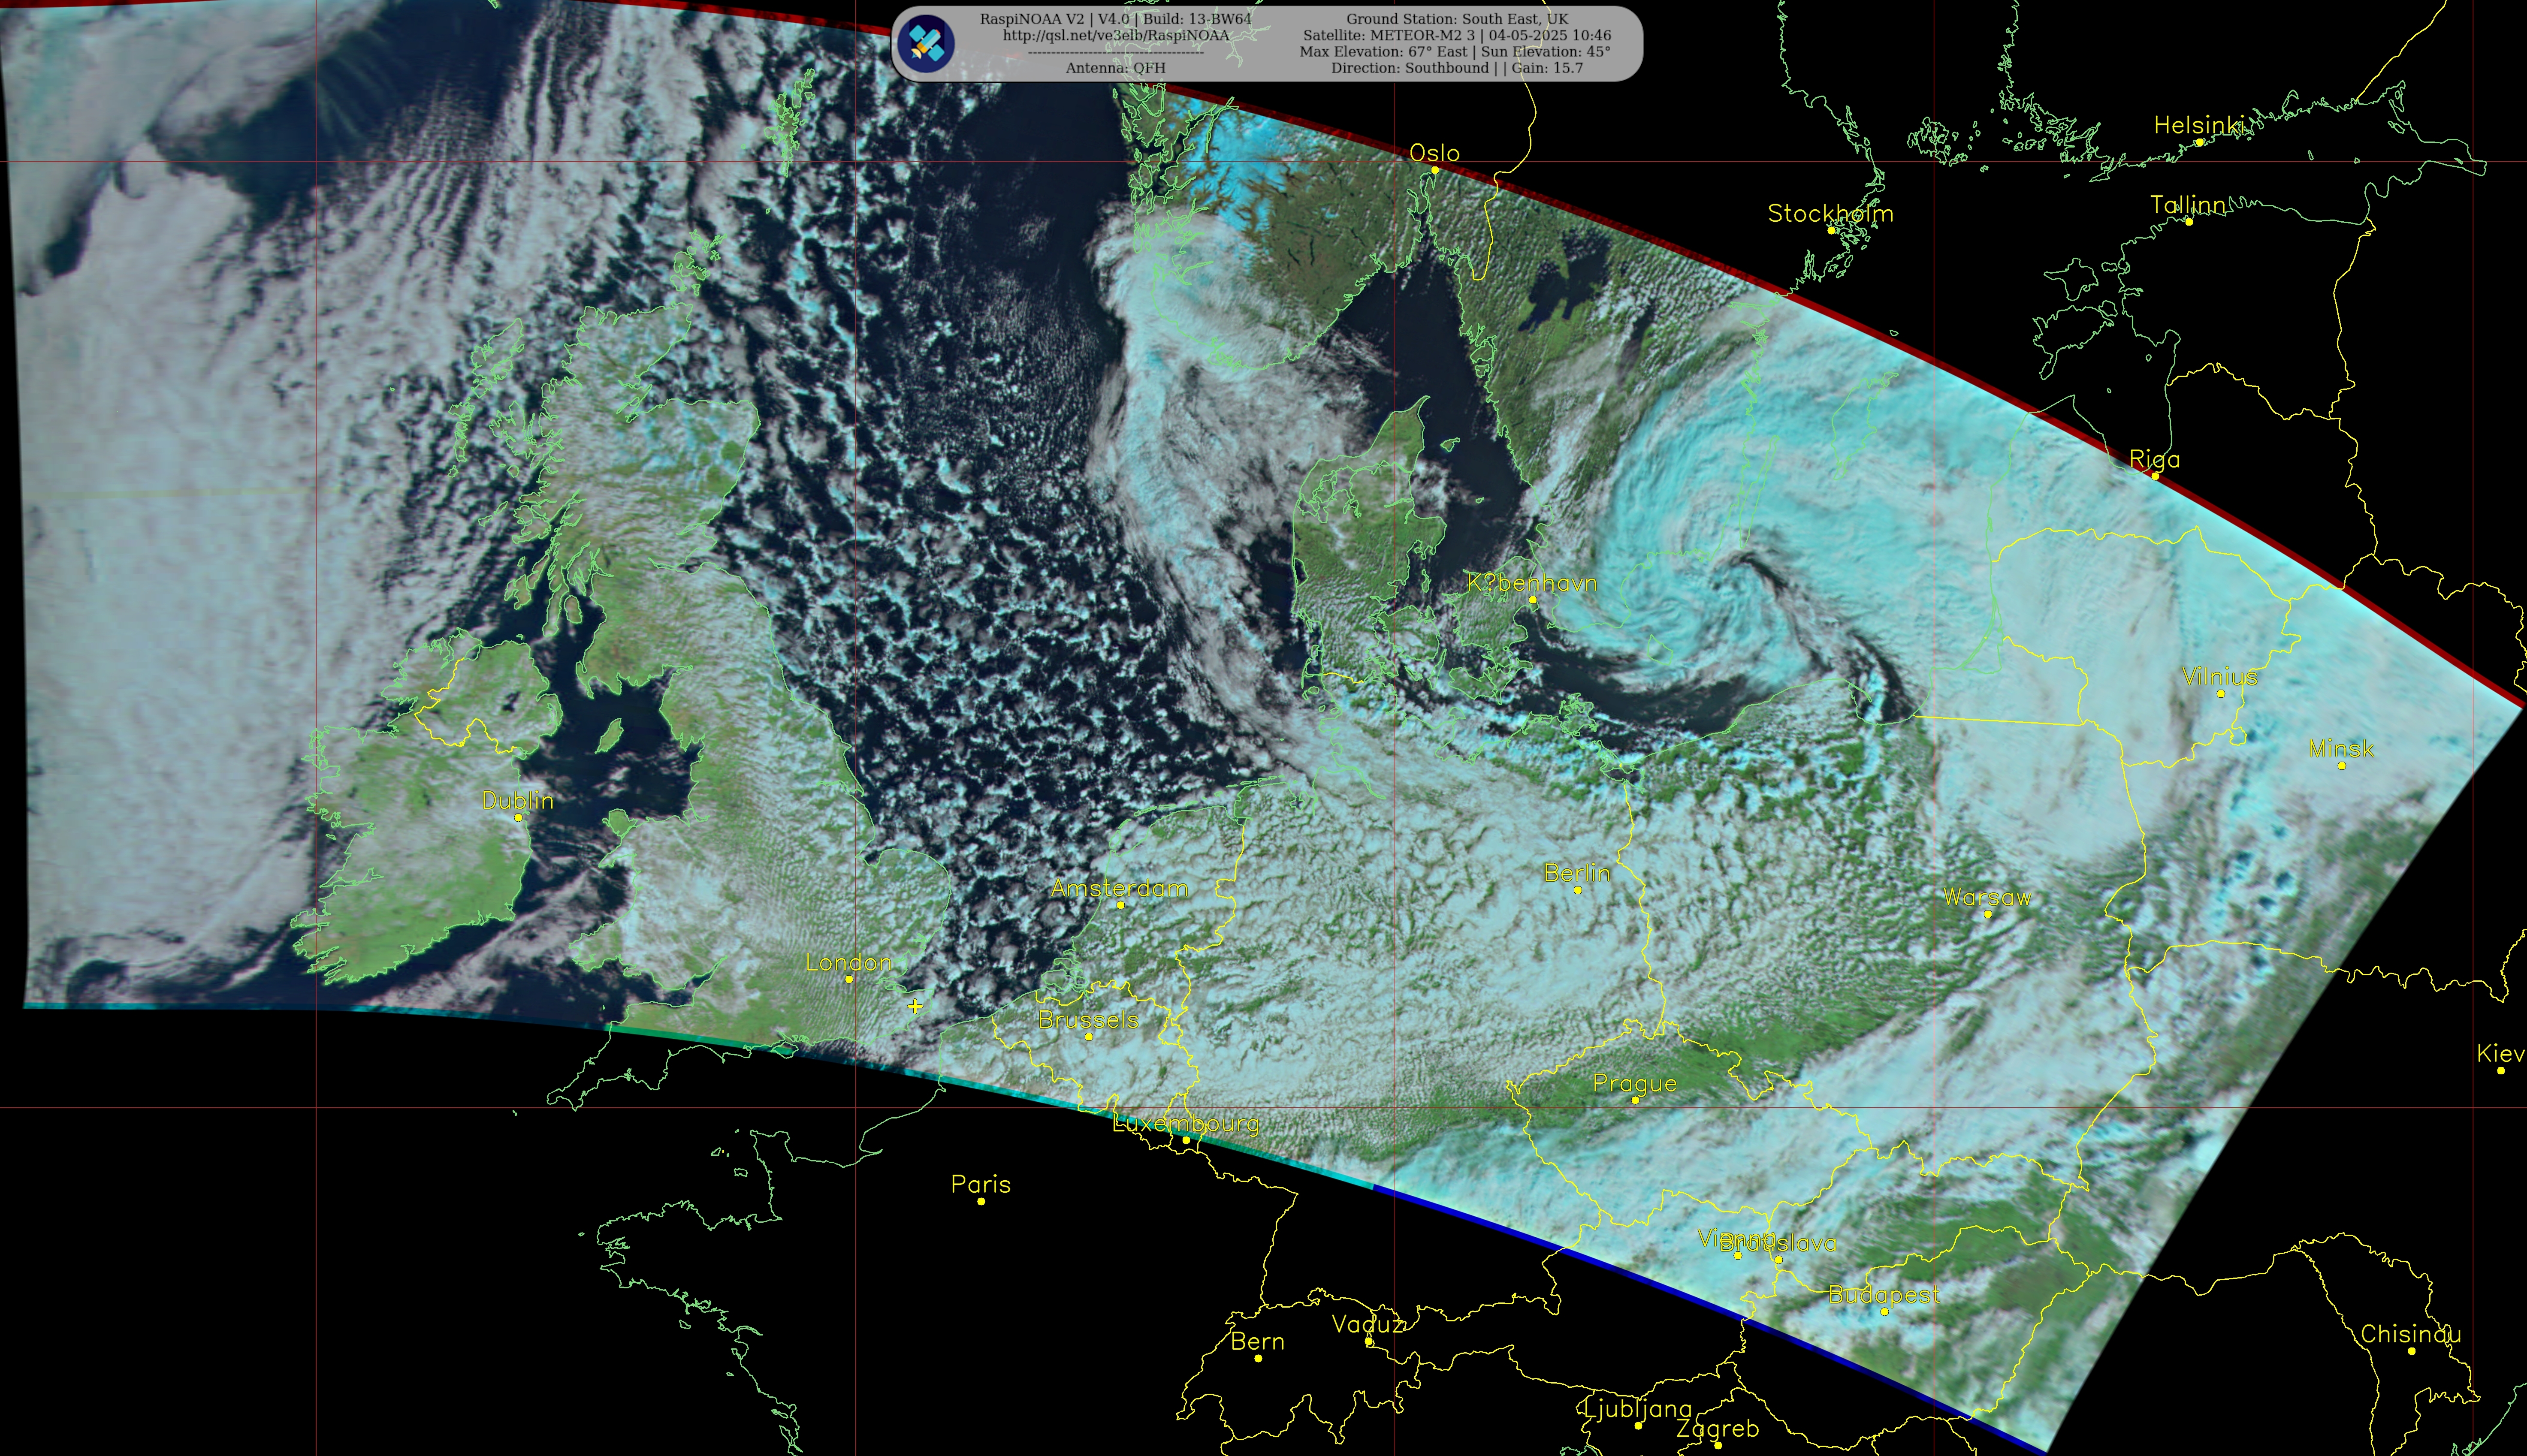
Task: Click the Vaduz city label
Action: coord(1369,1325)
